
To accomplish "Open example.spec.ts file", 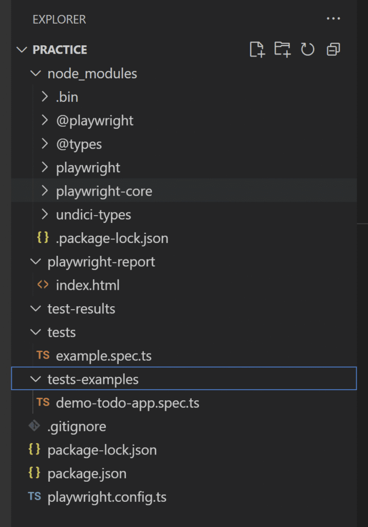I will click(184, 356).
